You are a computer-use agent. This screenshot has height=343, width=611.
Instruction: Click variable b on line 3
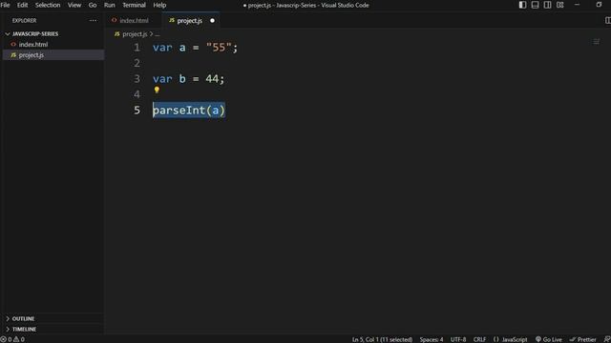[182, 78]
